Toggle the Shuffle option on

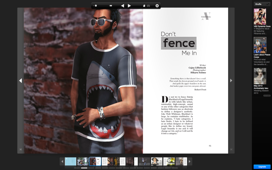point(262,4)
